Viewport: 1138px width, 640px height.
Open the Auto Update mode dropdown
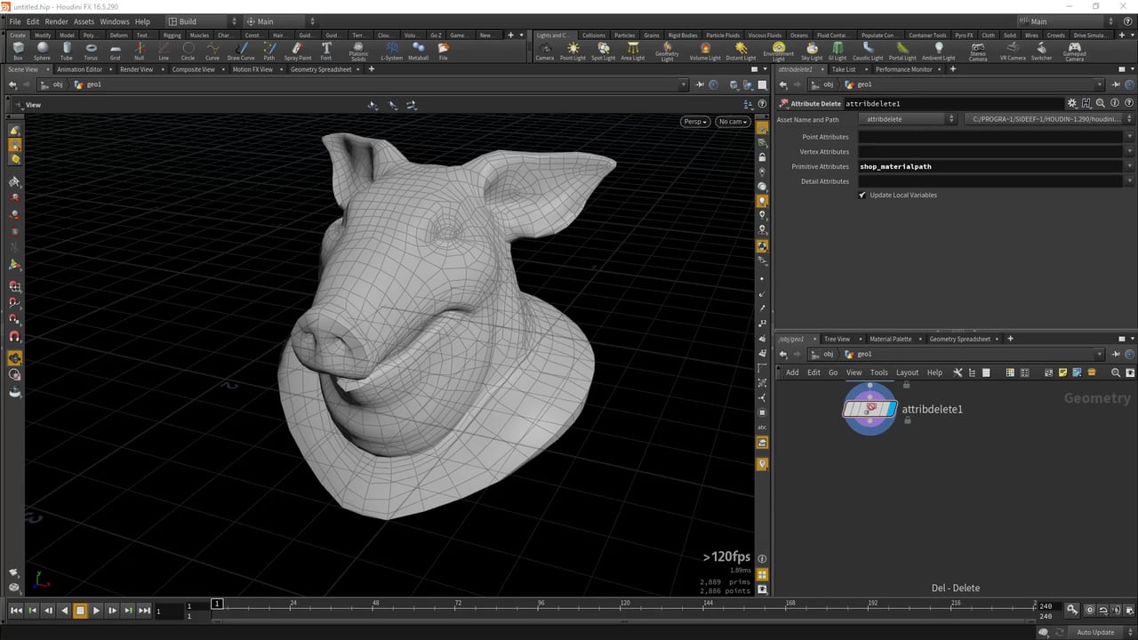1100,632
